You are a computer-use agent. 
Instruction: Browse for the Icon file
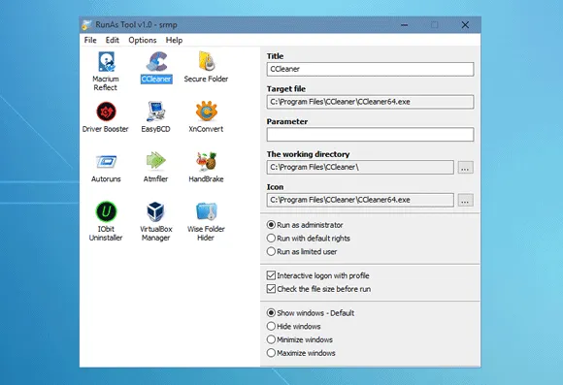pos(465,200)
